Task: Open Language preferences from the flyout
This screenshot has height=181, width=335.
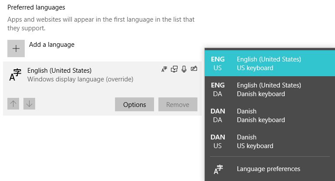Action: coord(268,169)
